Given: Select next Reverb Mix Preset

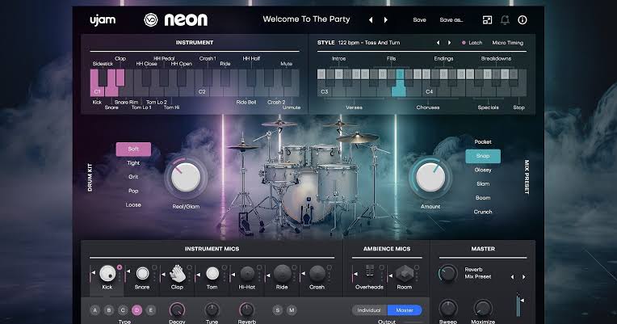Looking at the screenshot, I should 524,277.
